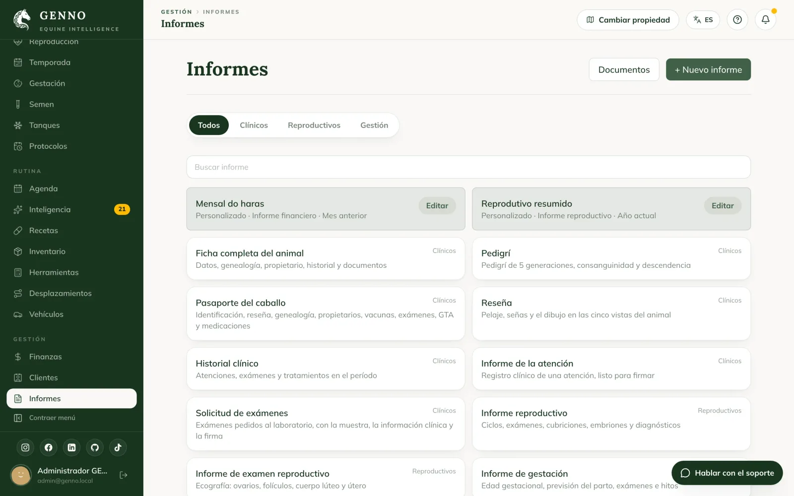
Task: Switch to the Clínicos tab
Action: click(254, 125)
